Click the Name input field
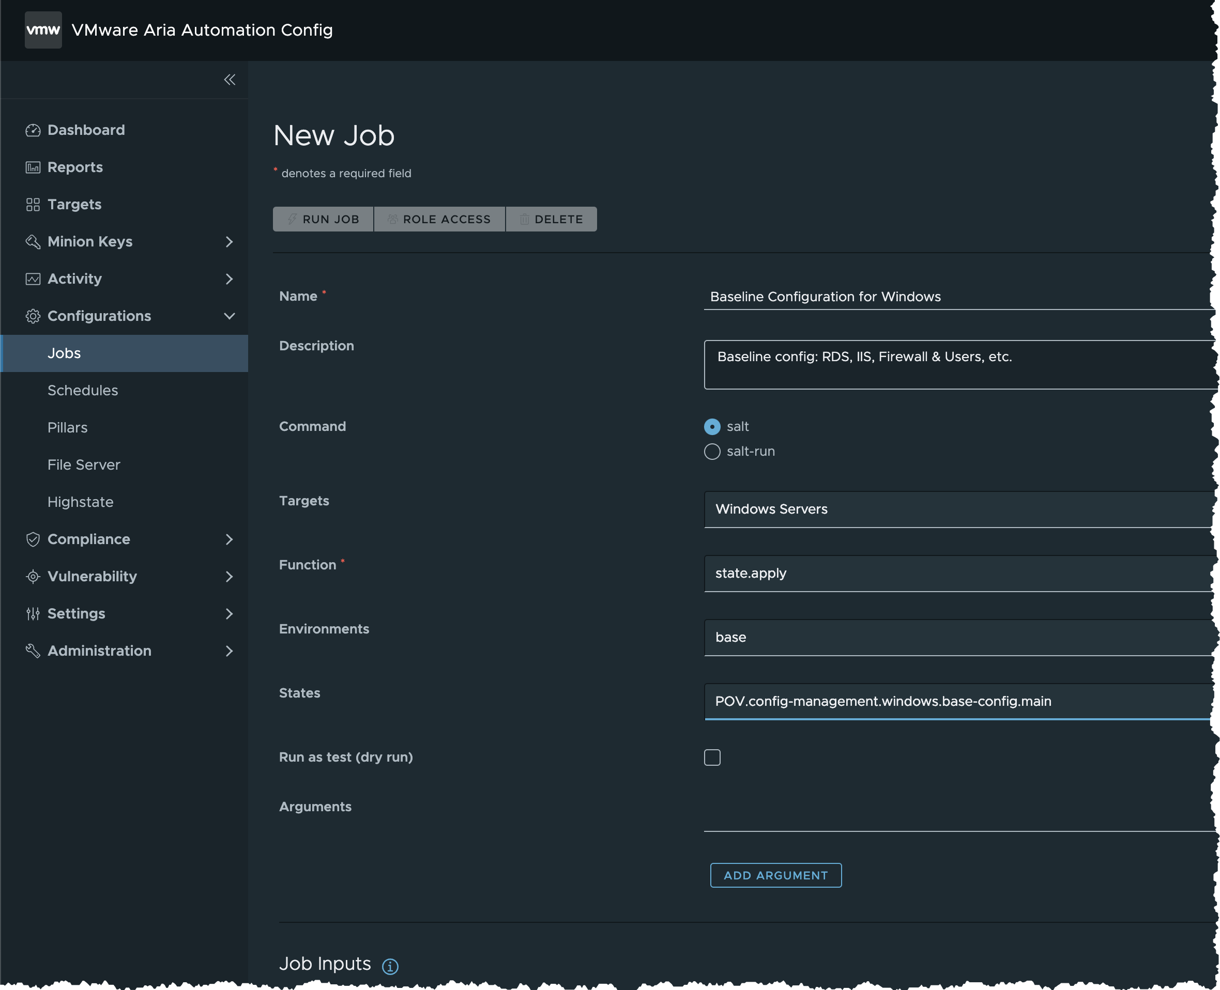Viewport: 1220px width, 990px height. click(958, 297)
